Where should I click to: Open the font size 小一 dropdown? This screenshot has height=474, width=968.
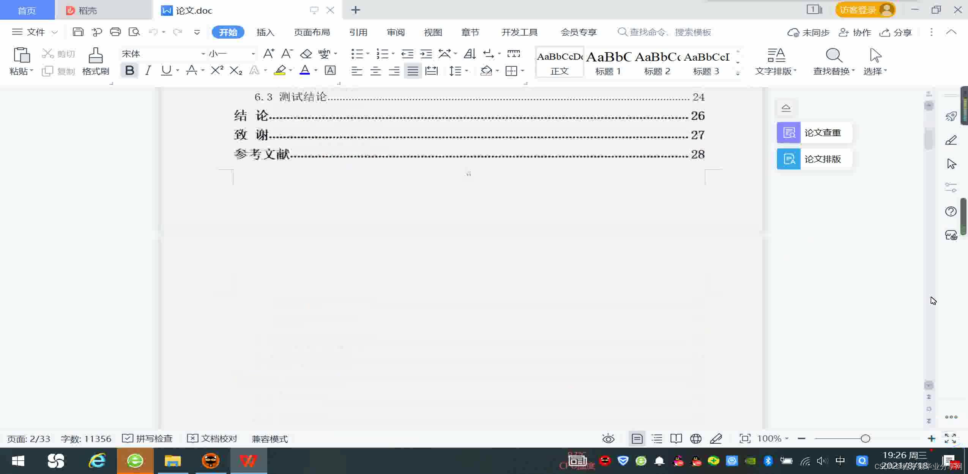(x=253, y=54)
